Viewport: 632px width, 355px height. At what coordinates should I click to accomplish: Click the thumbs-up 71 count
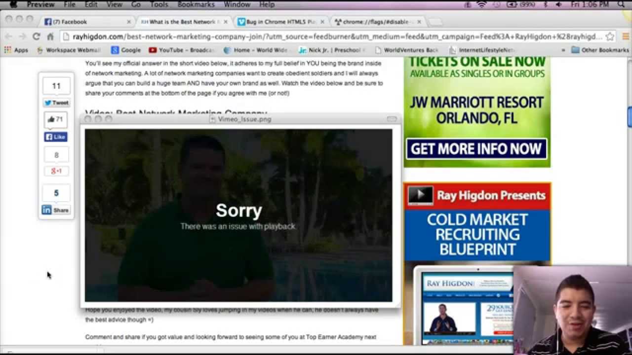pyautogui.click(x=56, y=119)
